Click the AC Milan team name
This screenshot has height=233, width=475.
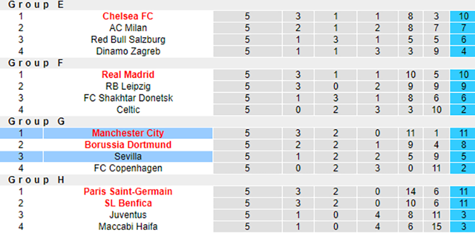click(x=128, y=28)
